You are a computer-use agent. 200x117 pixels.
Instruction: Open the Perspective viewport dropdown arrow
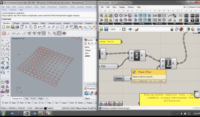(x=24, y=39)
